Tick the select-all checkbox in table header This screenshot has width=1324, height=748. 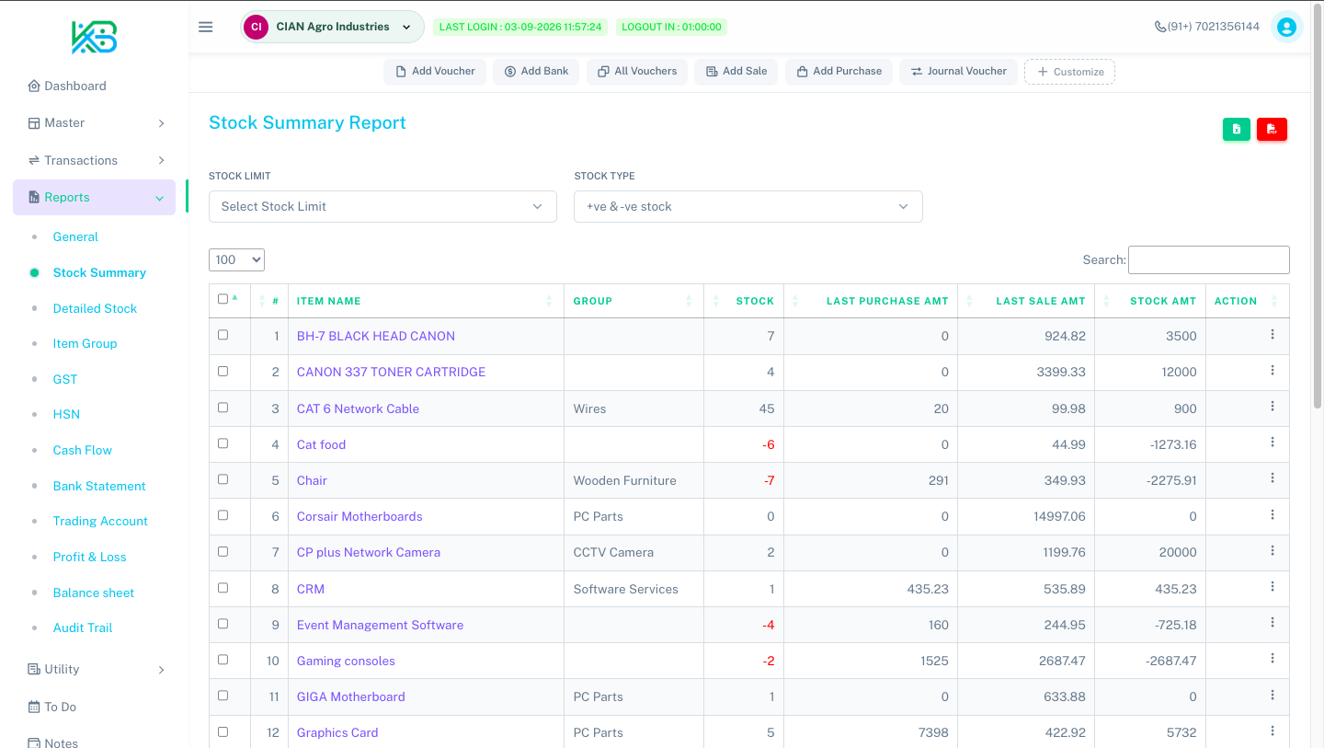223,299
